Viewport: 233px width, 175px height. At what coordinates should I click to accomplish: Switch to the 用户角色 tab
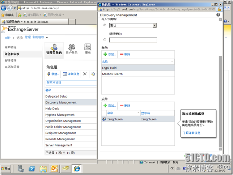72,49
